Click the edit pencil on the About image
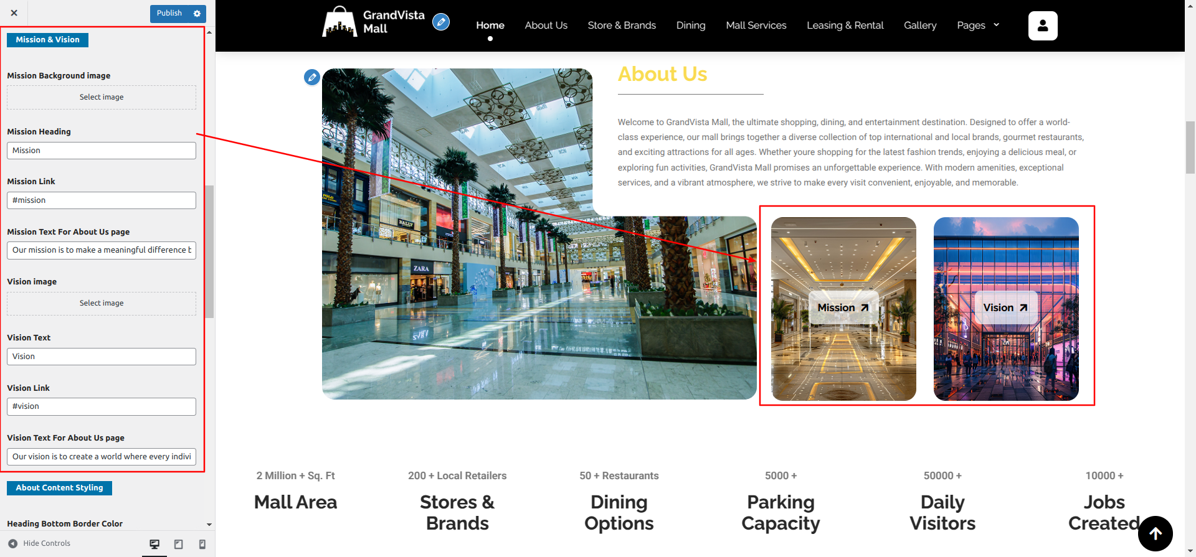 coord(312,77)
